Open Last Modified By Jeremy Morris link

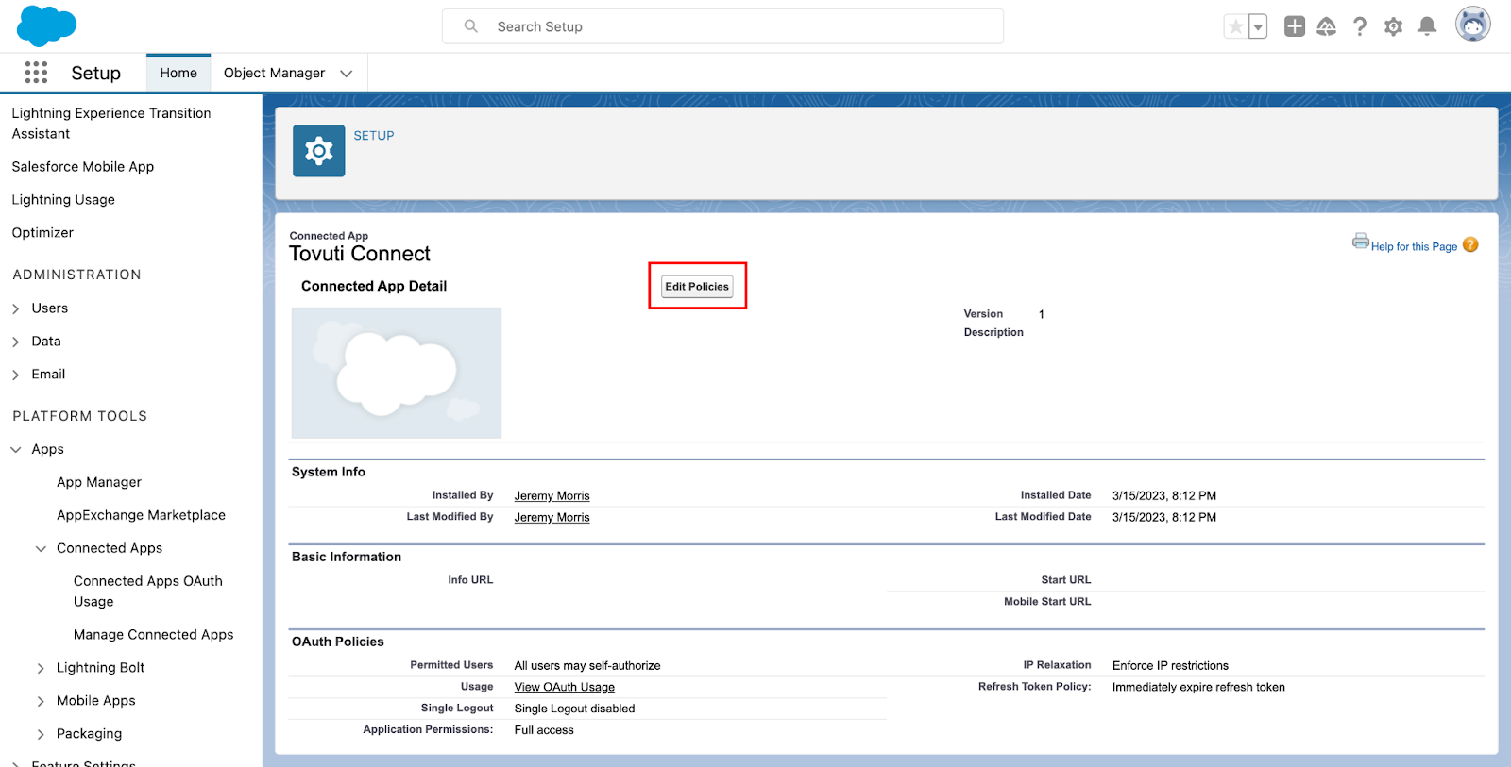point(552,518)
